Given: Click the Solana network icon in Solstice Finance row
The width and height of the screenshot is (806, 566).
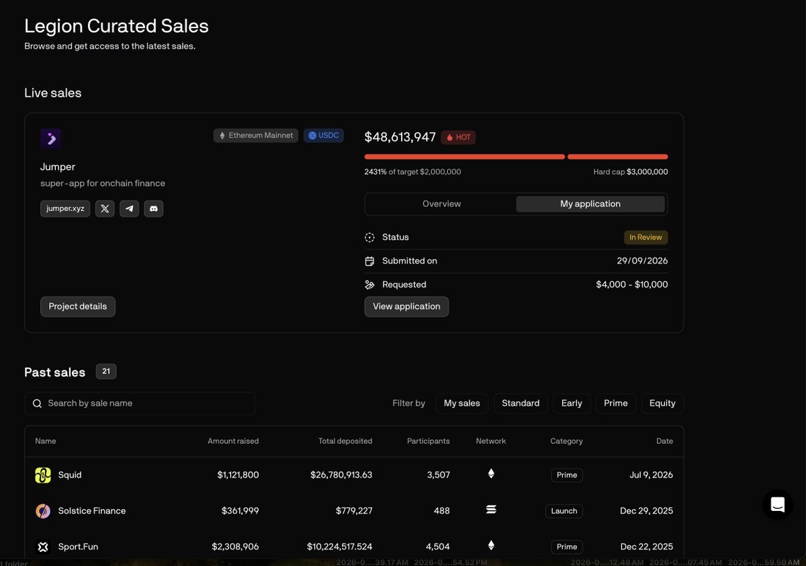Looking at the screenshot, I should point(491,510).
